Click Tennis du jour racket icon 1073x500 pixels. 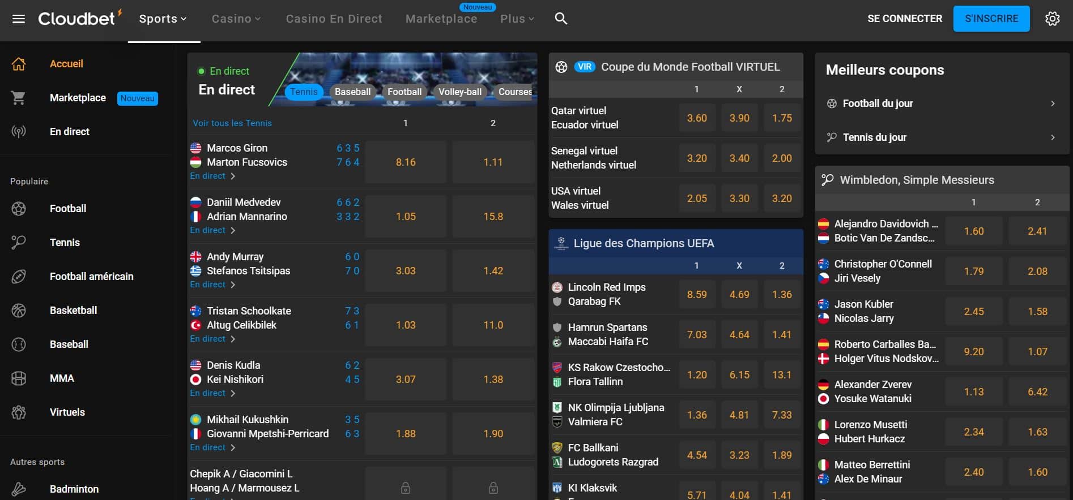pos(832,137)
